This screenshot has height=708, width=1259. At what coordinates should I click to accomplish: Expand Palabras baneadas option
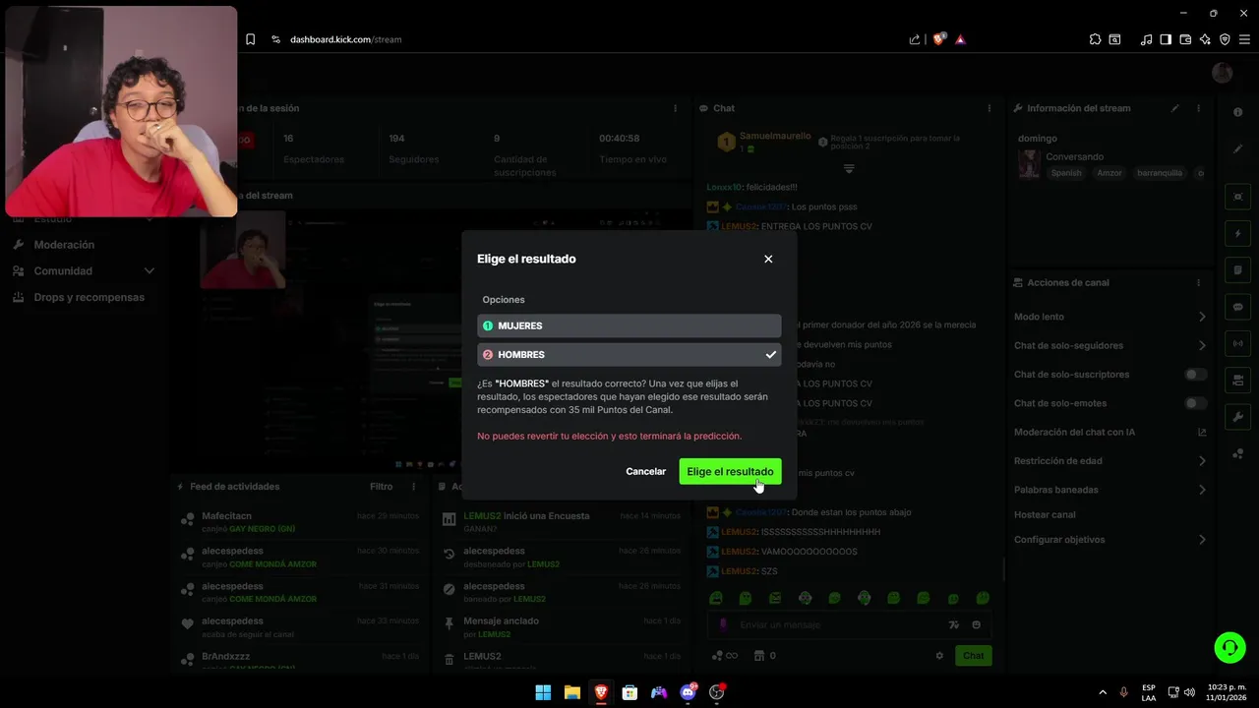point(1202,489)
